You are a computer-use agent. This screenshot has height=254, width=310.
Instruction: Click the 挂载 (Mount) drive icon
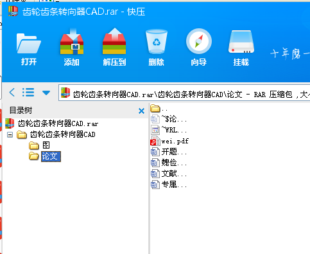(241, 48)
